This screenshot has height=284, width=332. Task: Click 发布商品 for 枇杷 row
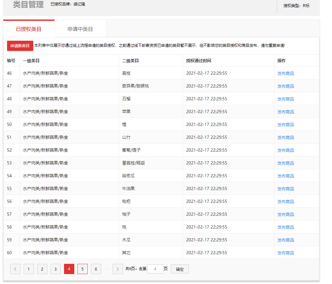tap(286, 202)
